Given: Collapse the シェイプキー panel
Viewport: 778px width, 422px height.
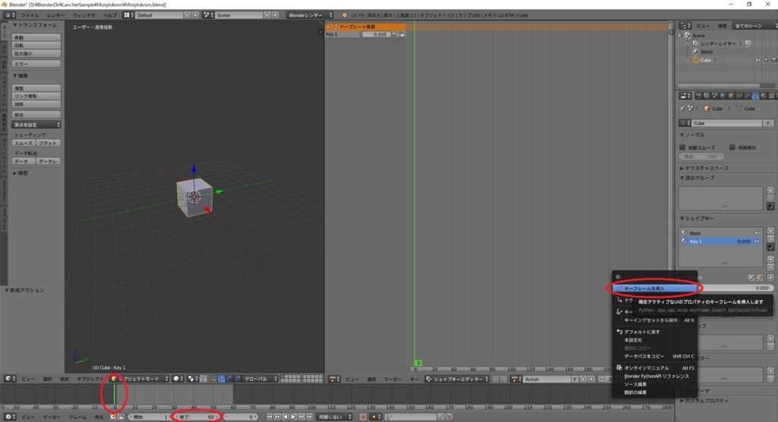Looking at the screenshot, I should coord(699,218).
